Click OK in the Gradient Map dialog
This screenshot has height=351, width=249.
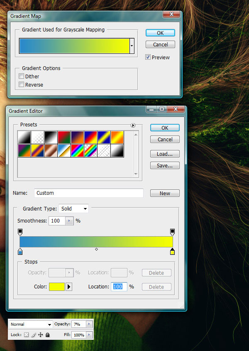coord(160,33)
